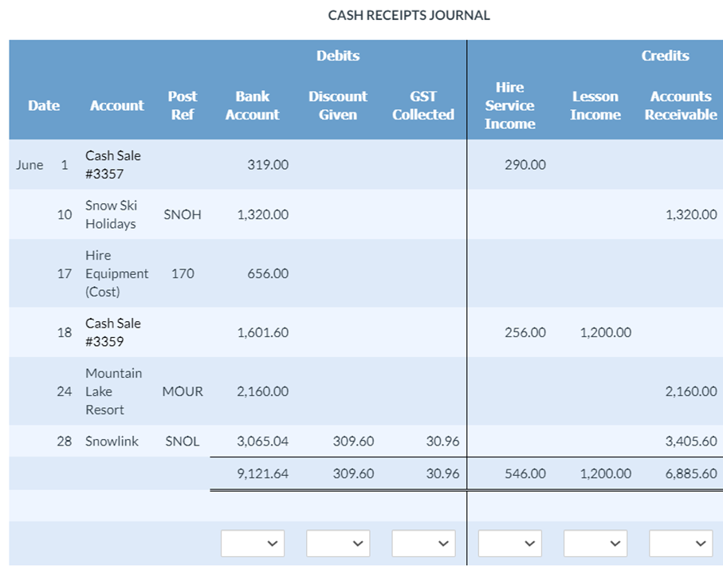Image resolution: width=723 pixels, height=577 pixels.
Task: Click the CASH RECEIPTS JOURNAL title
Action: pyautogui.click(x=408, y=14)
